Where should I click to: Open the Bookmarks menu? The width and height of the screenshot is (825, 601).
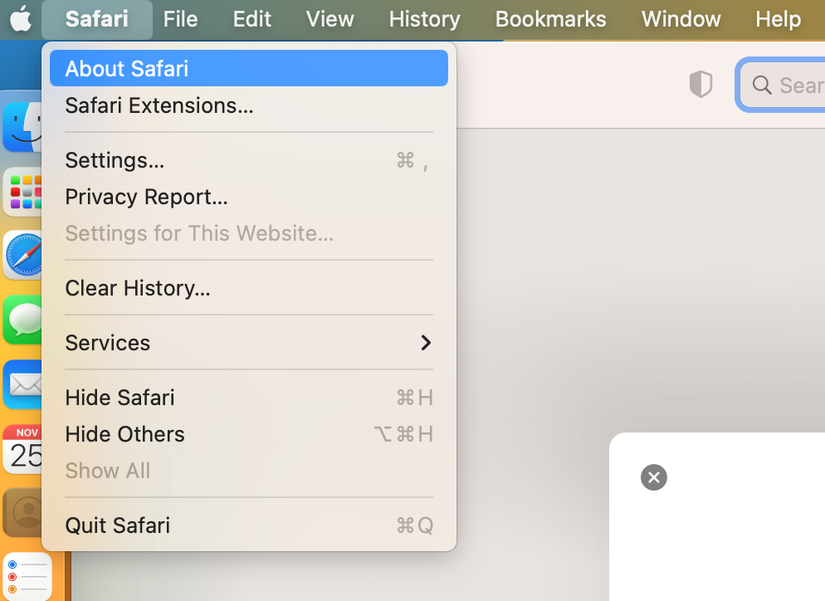coord(550,18)
